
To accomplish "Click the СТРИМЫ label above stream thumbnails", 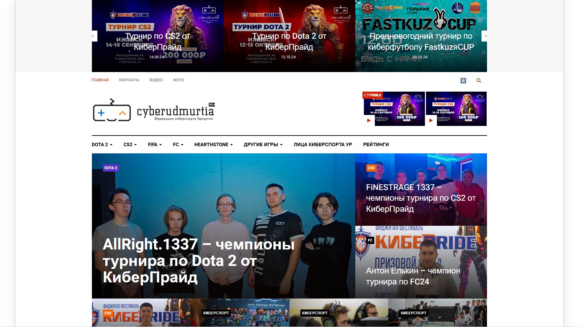I will pos(372,95).
